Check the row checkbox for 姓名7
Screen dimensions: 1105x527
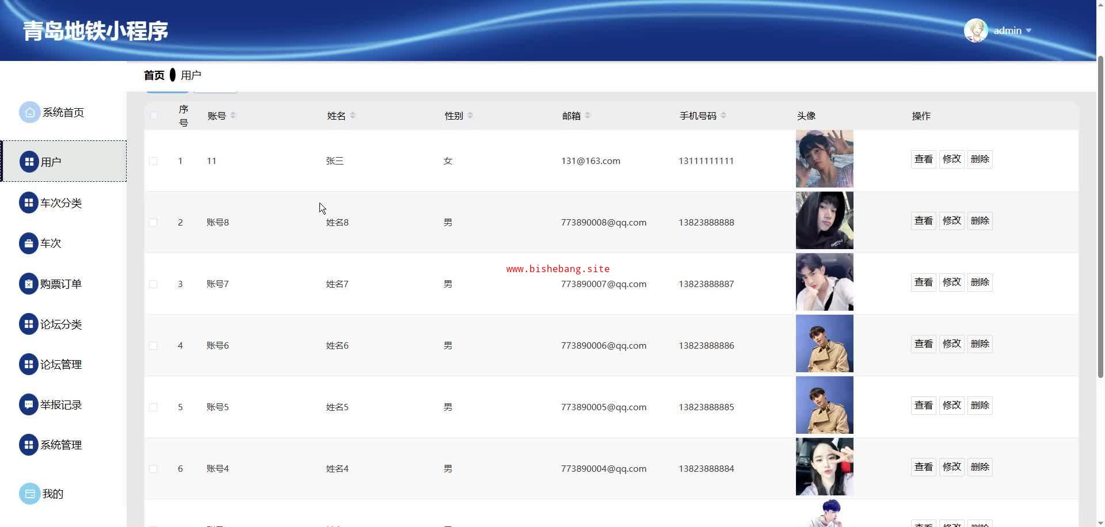[153, 284]
